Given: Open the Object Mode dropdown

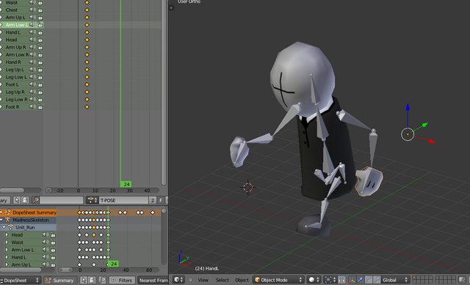Looking at the screenshot, I should 279,280.
